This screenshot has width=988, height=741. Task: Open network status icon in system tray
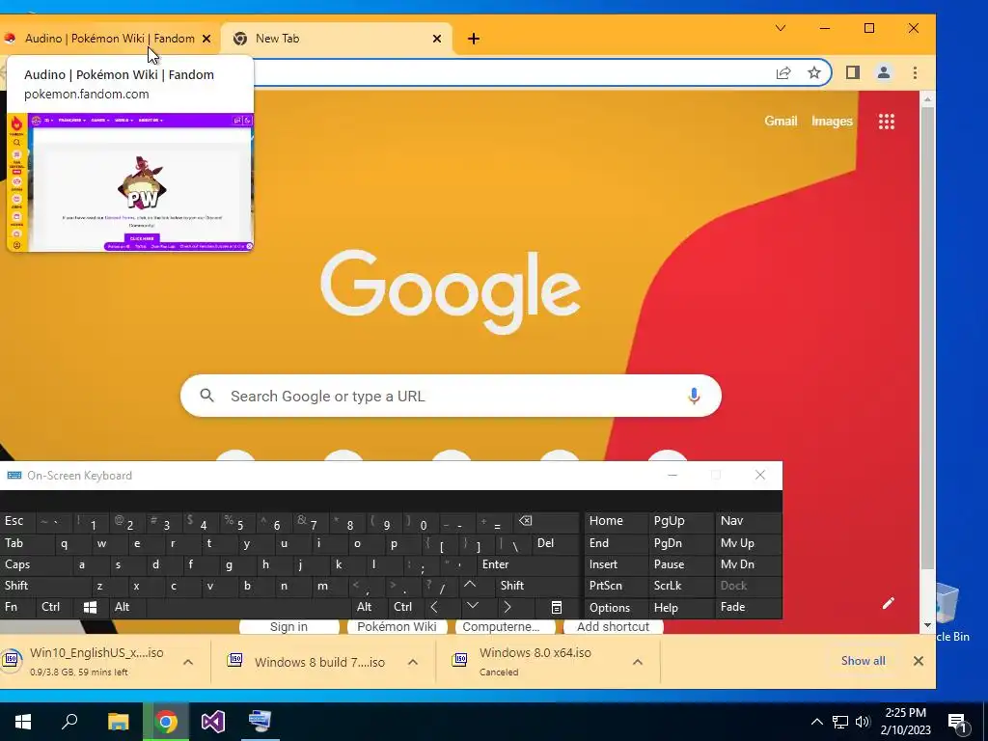(840, 722)
